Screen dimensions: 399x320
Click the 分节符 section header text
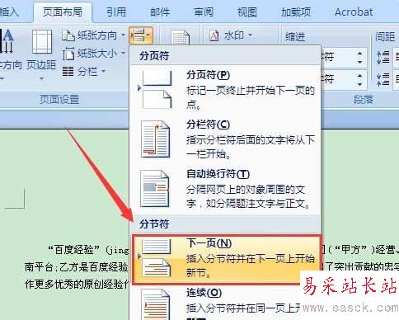pos(154,224)
